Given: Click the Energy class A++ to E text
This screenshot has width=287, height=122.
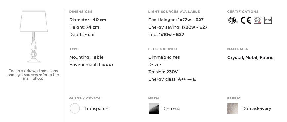Looking at the screenshot, I should [x=172, y=79].
